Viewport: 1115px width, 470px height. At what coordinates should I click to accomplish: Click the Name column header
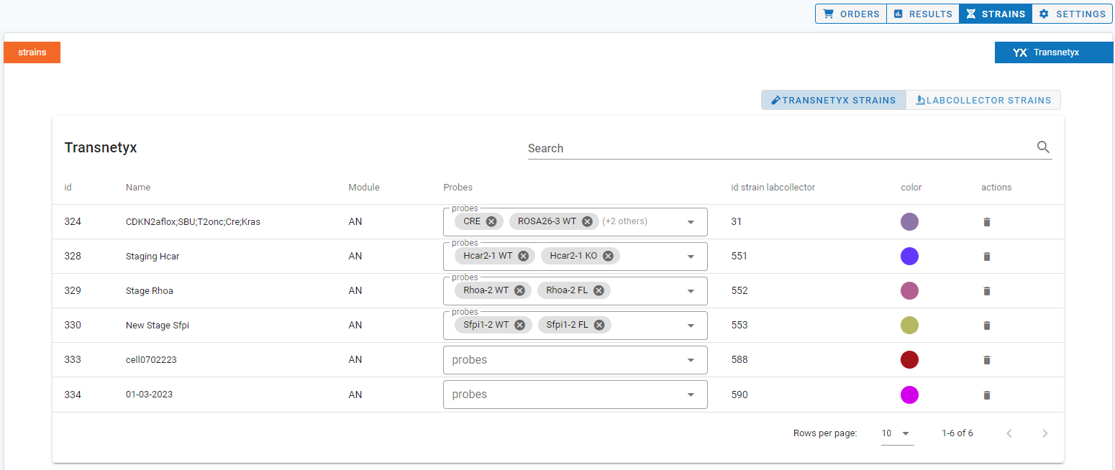[x=138, y=188]
